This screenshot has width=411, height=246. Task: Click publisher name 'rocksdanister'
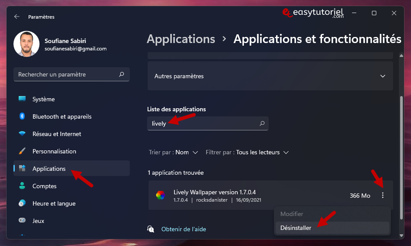click(x=212, y=200)
